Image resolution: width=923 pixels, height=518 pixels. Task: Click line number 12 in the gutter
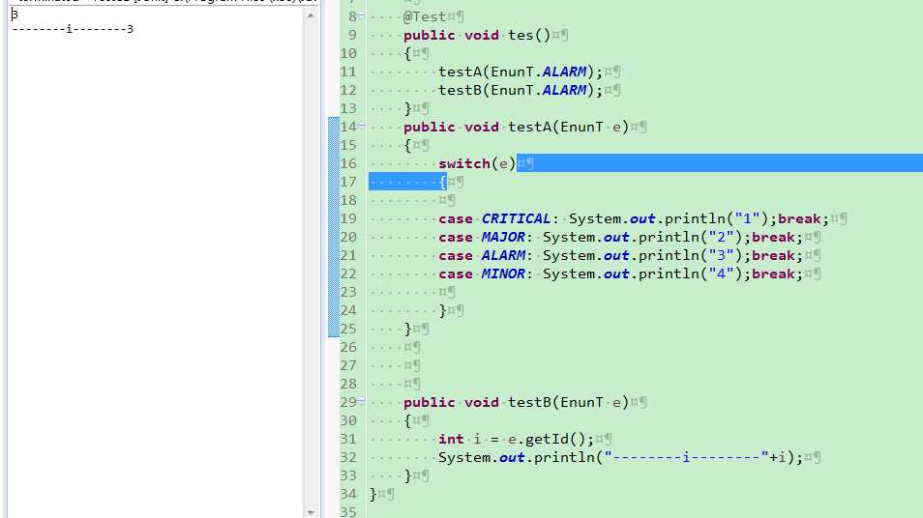point(348,90)
